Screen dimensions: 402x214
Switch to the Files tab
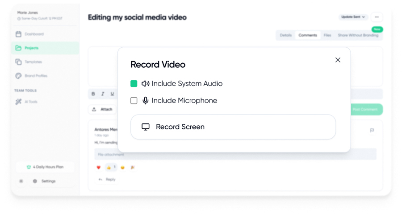(327, 35)
